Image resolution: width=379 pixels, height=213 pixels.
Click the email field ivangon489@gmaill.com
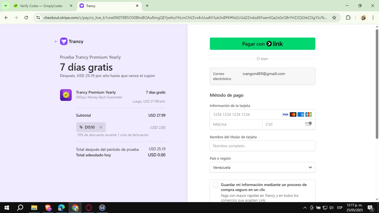point(263,76)
